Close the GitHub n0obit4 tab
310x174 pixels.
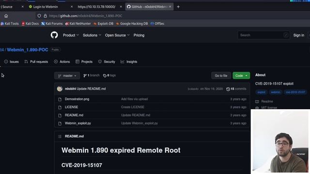170,7
